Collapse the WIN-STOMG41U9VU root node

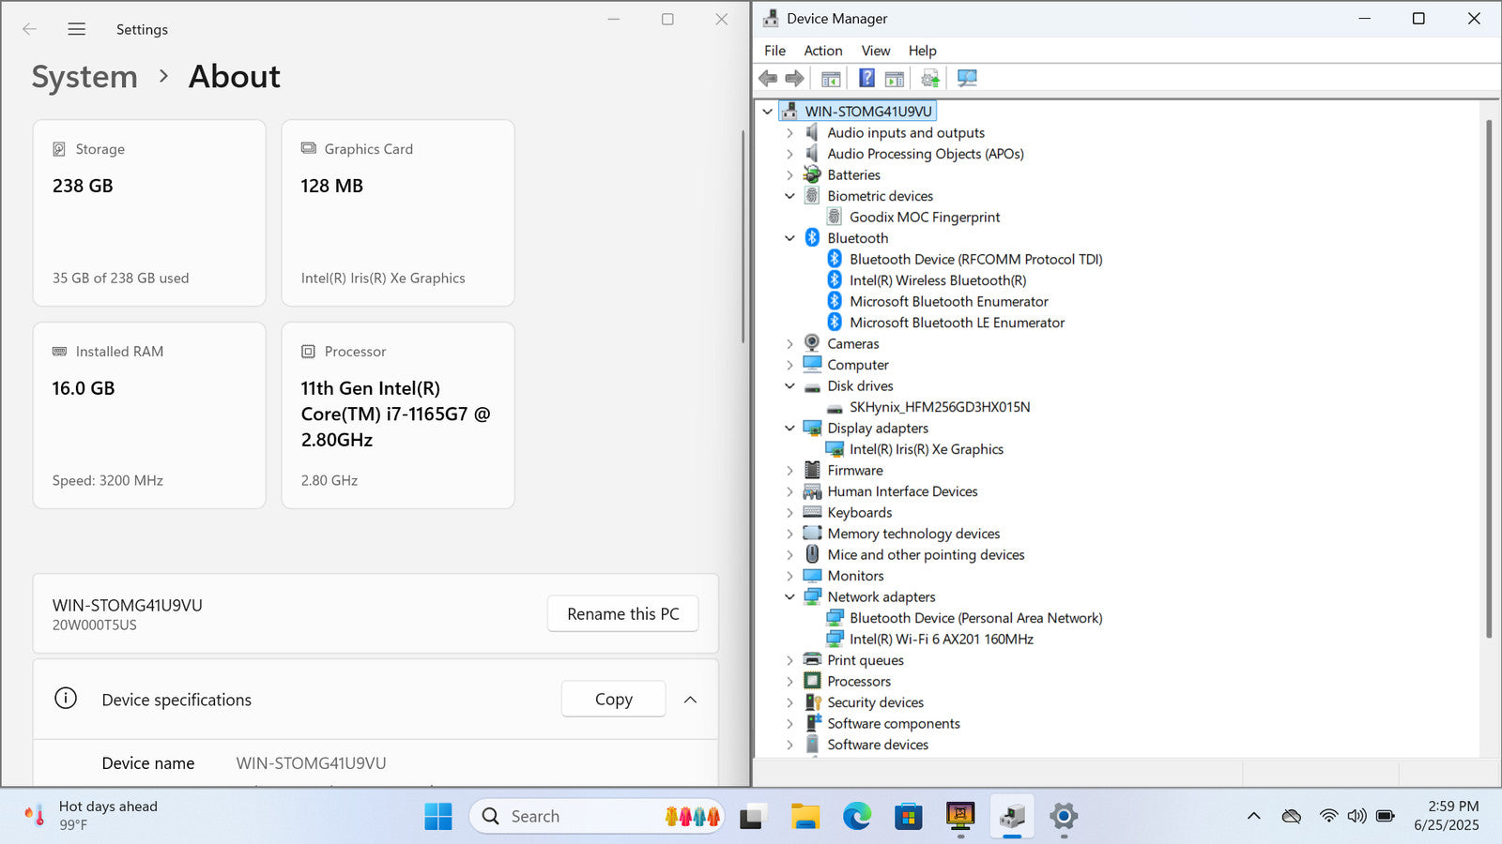(x=768, y=112)
